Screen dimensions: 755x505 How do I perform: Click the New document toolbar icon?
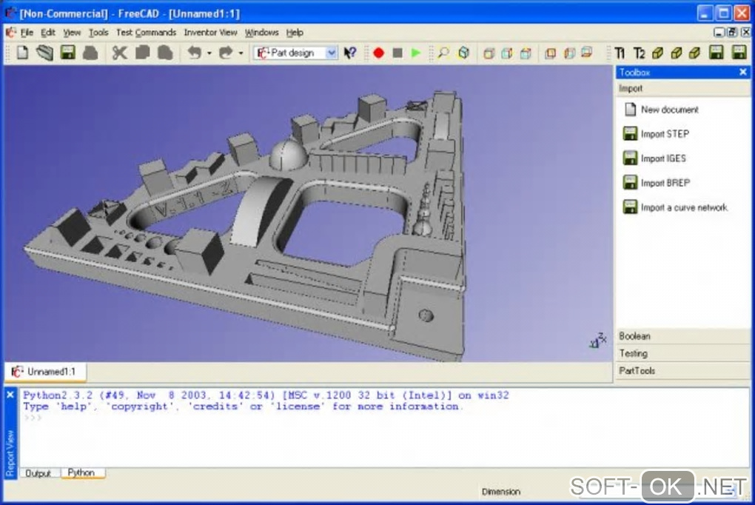[22, 53]
